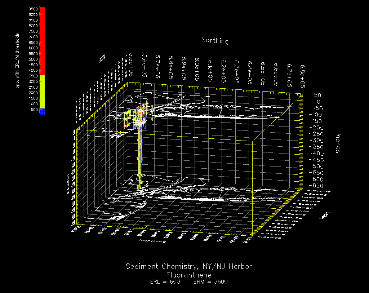Click the 'Fluoranthene' subtitle text
369x293 pixels.
(x=188, y=275)
